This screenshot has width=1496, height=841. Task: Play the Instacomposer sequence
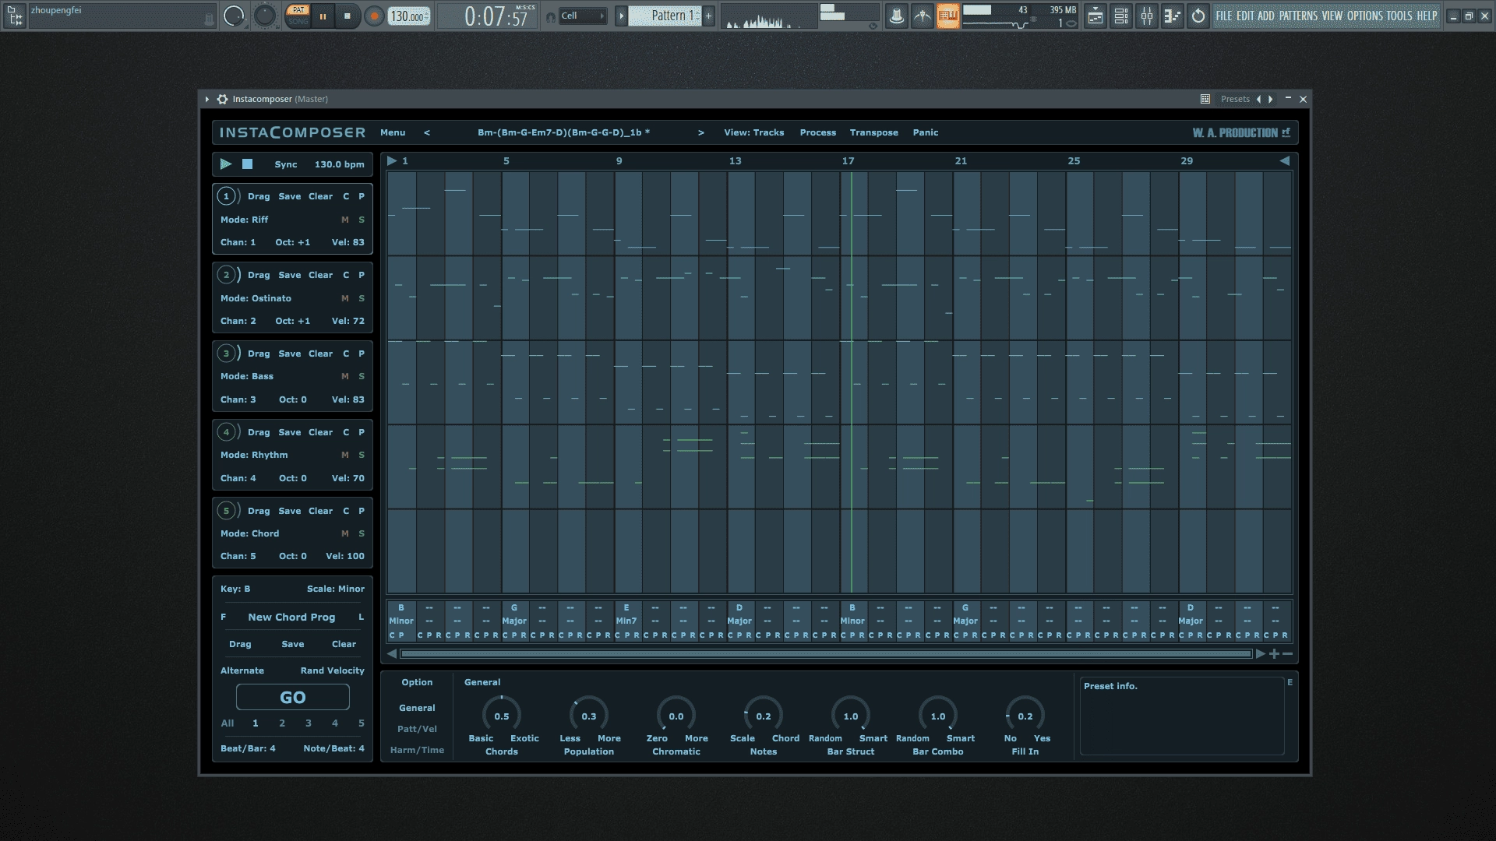tap(226, 164)
